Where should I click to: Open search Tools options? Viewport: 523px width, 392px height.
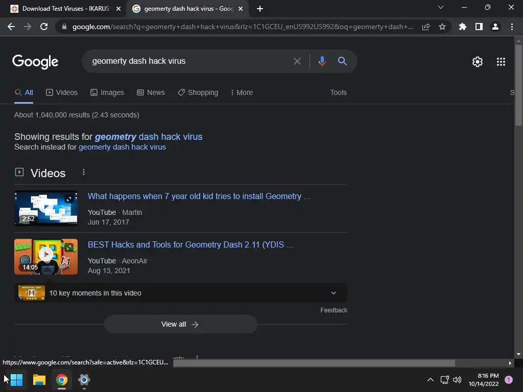coord(338,93)
